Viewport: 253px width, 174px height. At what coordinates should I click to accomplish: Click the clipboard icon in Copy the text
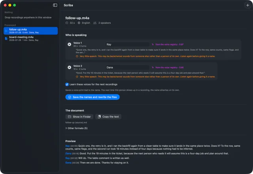(99, 117)
